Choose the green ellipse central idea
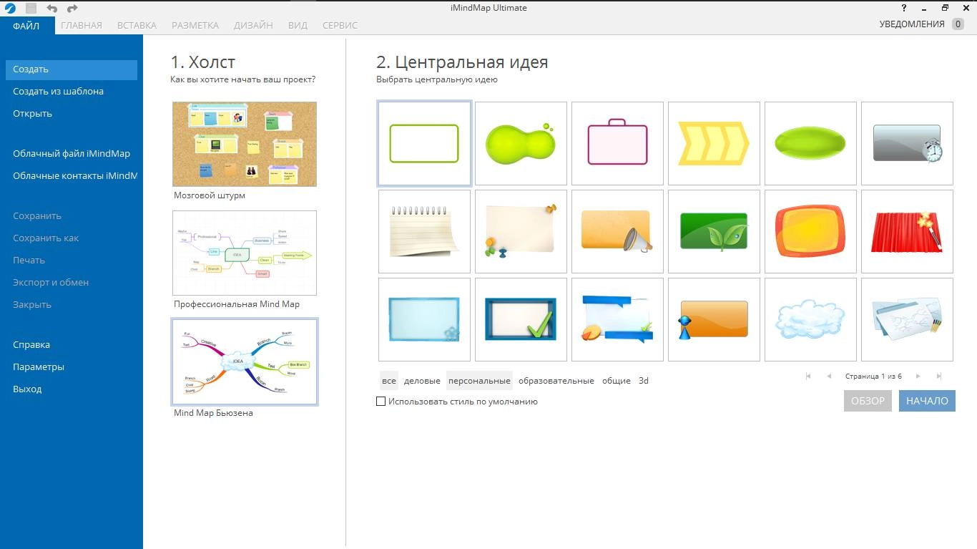The height and width of the screenshot is (549, 977). tap(810, 143)
